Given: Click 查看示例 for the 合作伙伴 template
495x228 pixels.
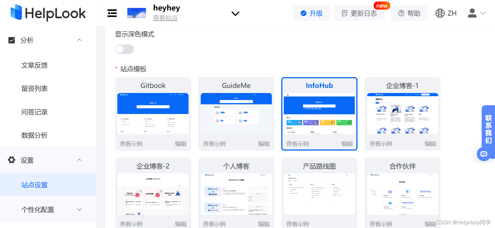Looking at the screenshot, I should pyautogui.click(x=381, y=224).
